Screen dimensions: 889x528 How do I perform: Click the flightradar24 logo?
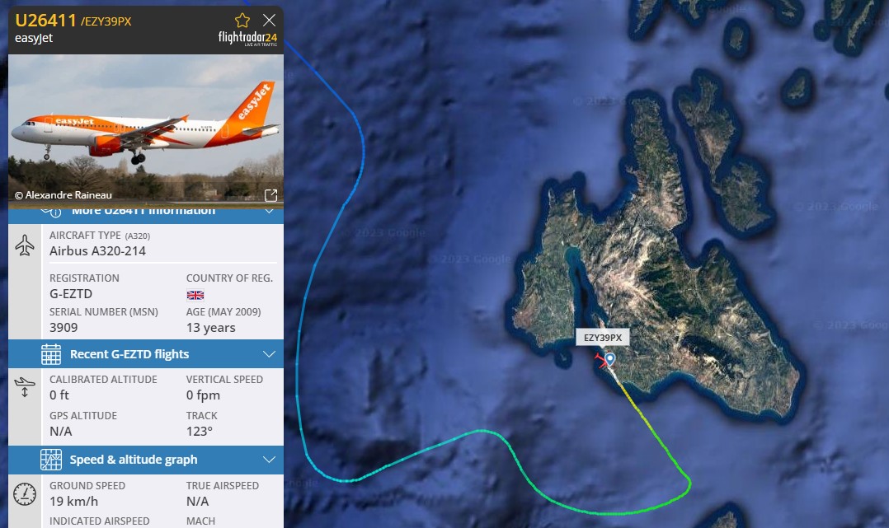247,39
